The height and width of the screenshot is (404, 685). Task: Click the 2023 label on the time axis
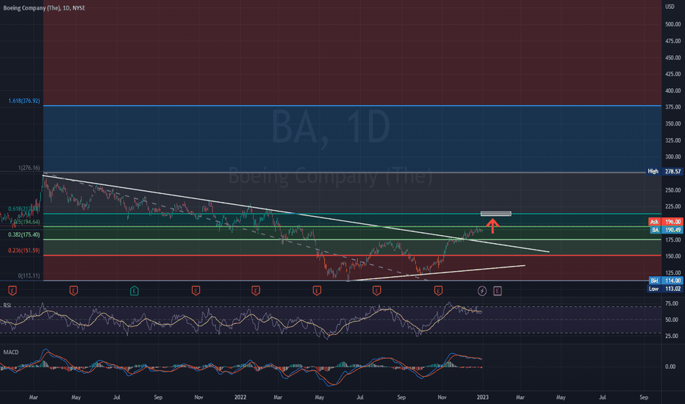(x=483, y=397)
